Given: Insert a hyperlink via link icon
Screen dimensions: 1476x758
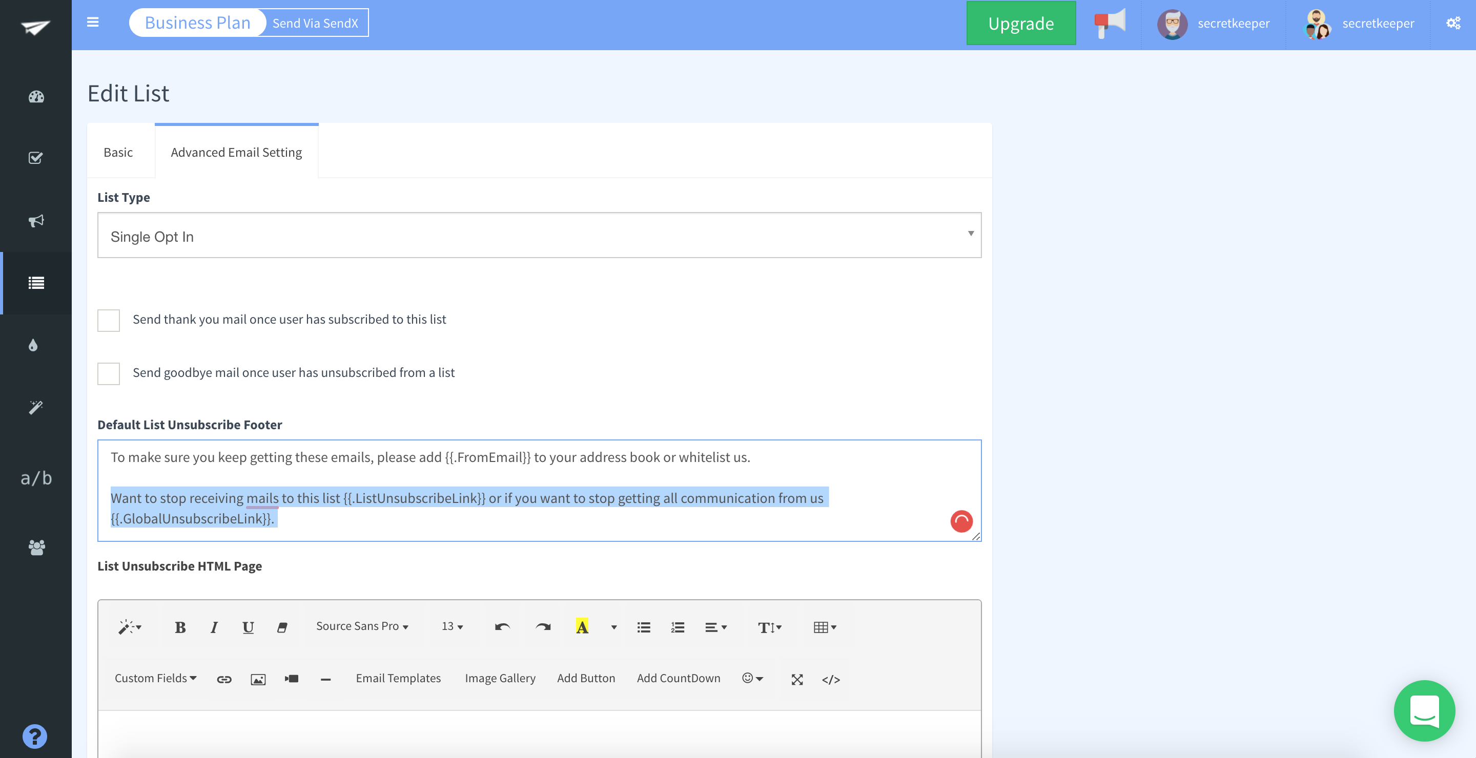Looking at the screenshot, I should click(x=224, y=679).
